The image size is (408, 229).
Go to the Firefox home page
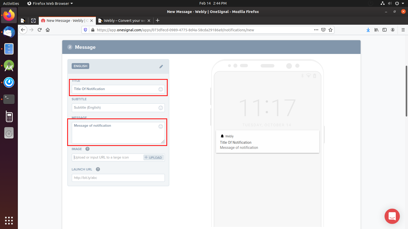48,30
